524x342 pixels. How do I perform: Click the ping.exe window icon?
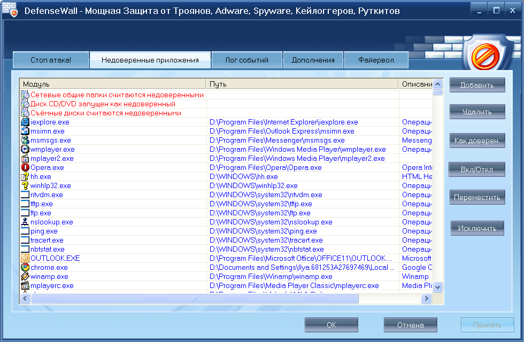(25, 231)
